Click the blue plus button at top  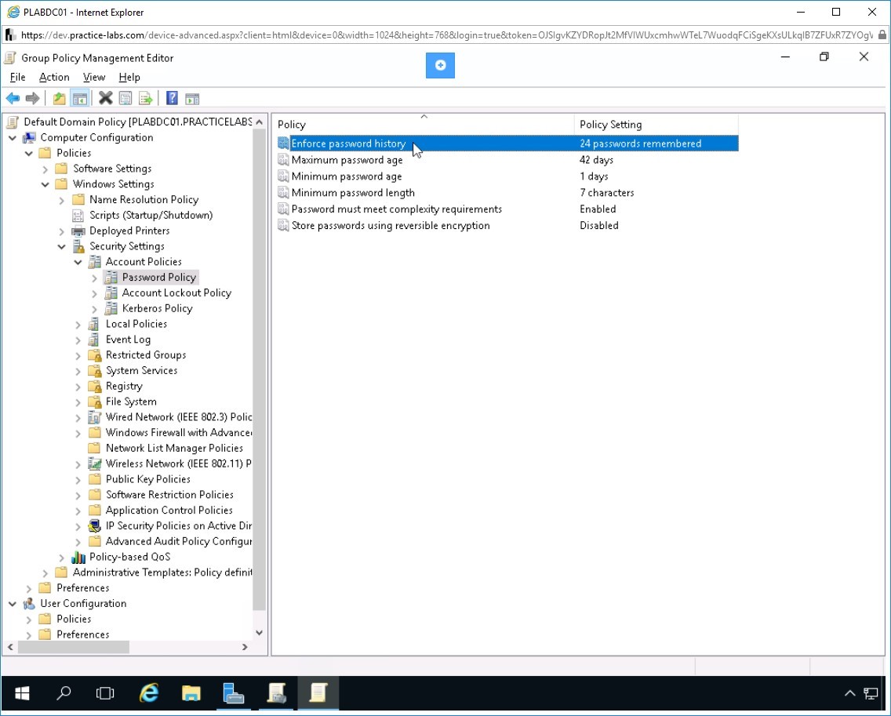tap(440, 65)
